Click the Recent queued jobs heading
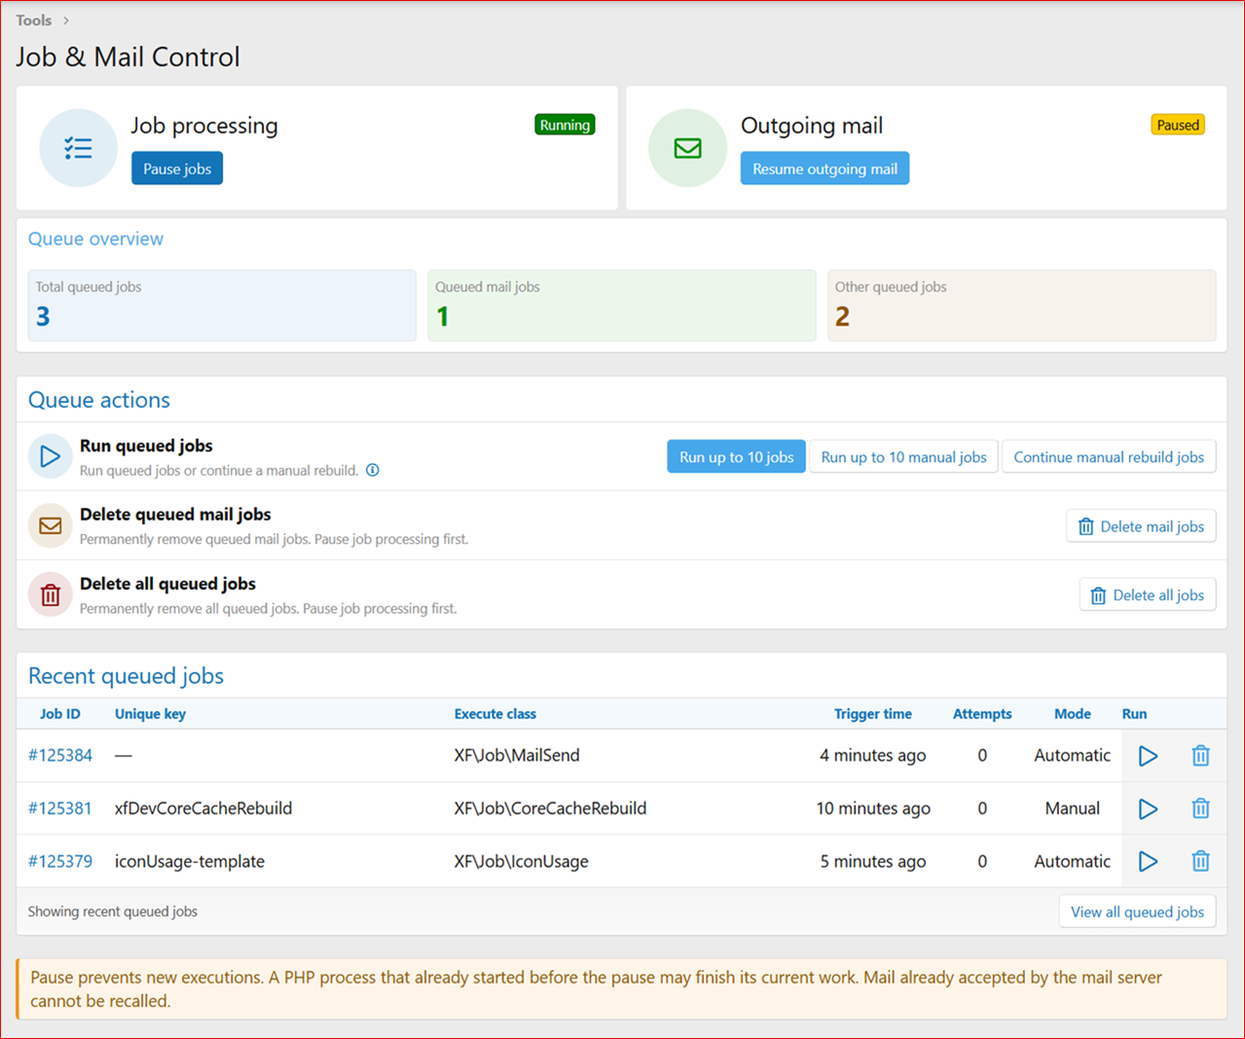1245x1039 pixels. pyautogui.click(x=126, y=676)
